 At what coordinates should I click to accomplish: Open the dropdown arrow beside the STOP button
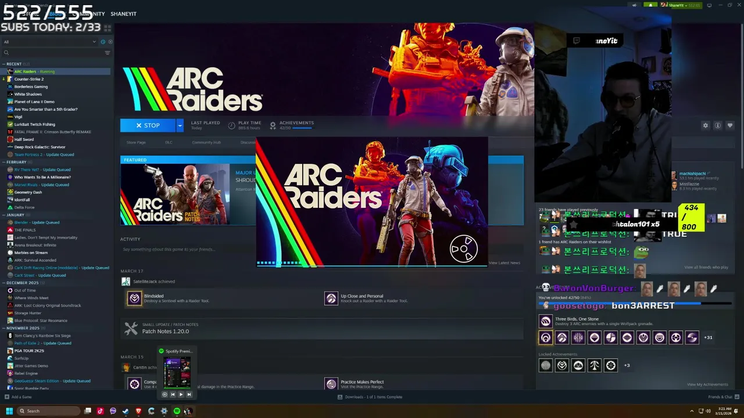[180, 125]
